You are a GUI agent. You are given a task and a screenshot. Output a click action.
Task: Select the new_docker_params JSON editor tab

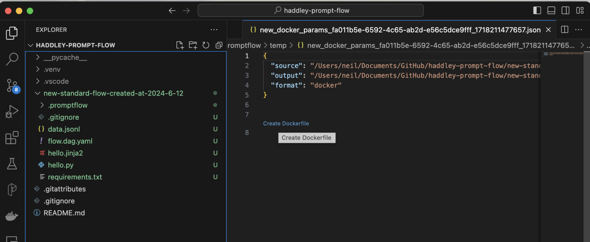point(400,30)
